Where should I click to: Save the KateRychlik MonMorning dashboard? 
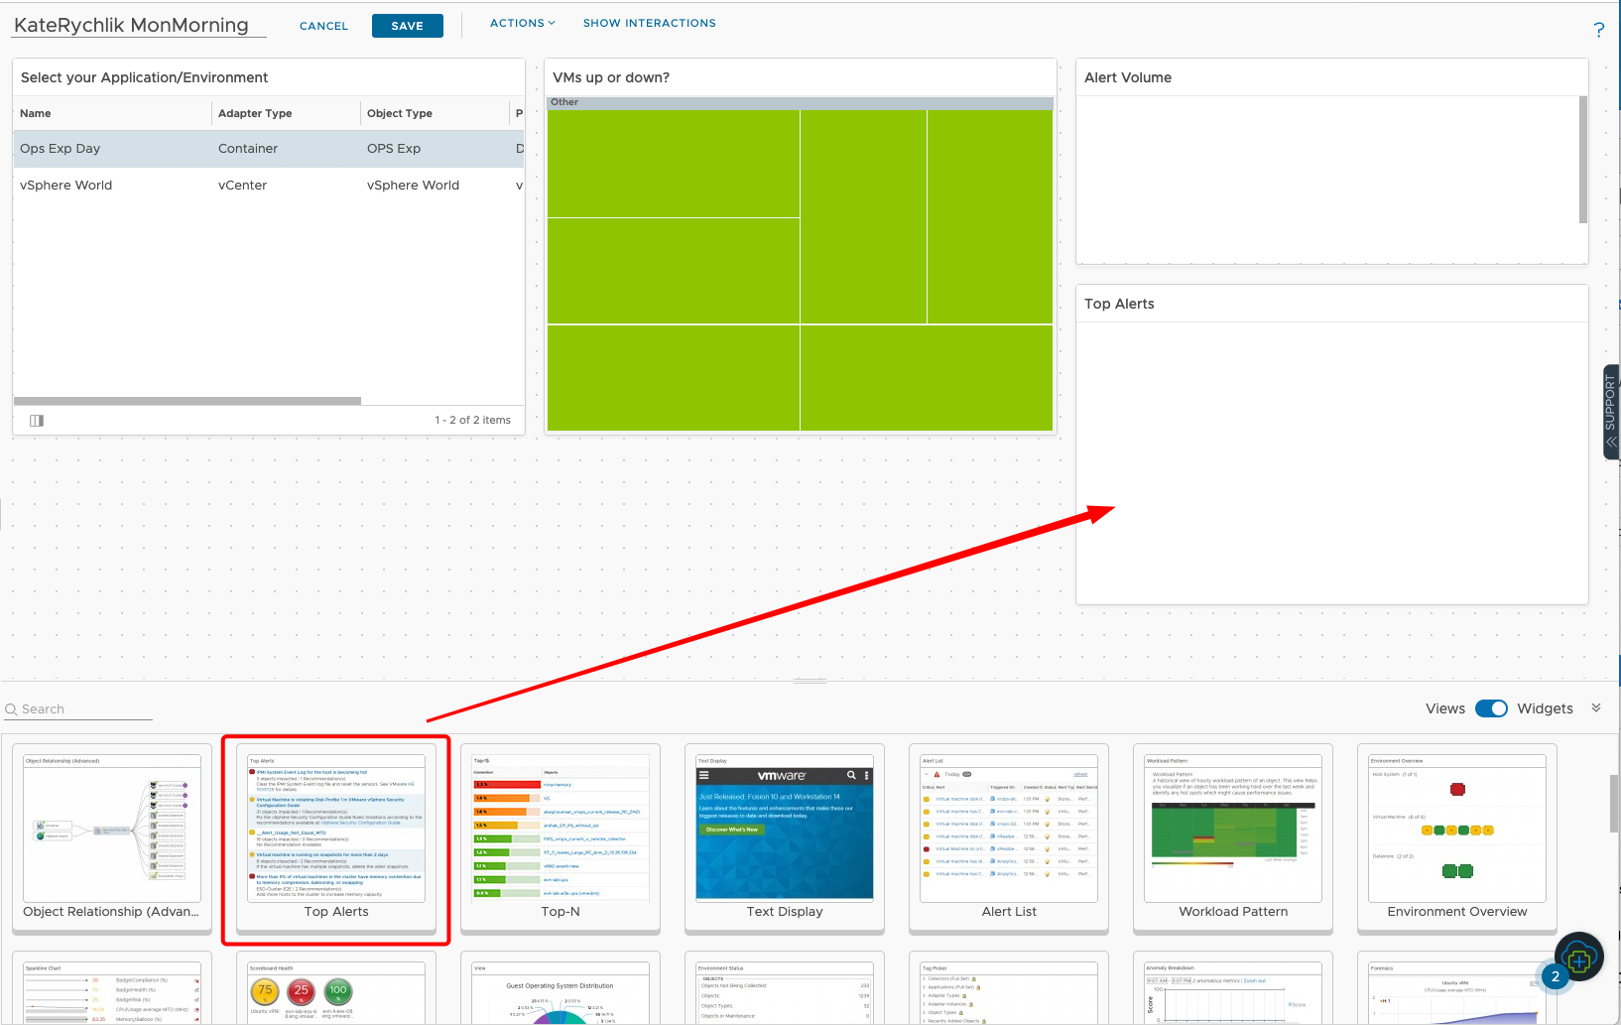click(x=407, y=26)
